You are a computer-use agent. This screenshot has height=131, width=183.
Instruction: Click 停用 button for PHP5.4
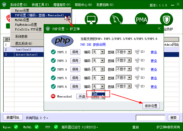click(x=75, y=69)
